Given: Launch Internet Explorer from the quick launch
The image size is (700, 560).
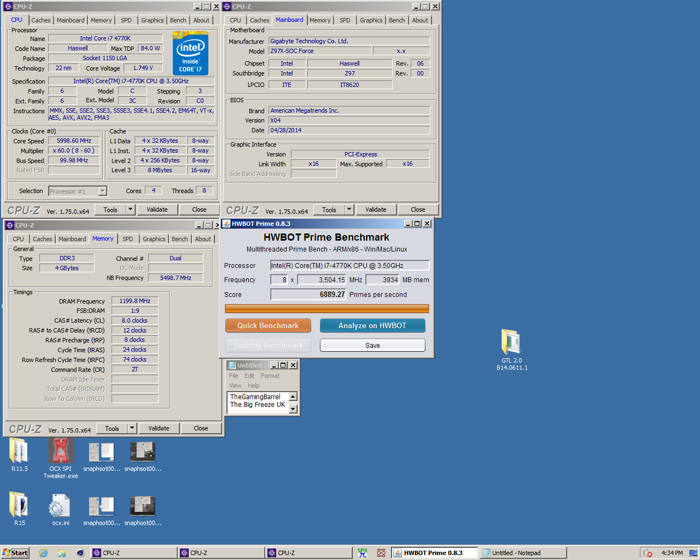Looking at the screenshot, I should [44, 553].
